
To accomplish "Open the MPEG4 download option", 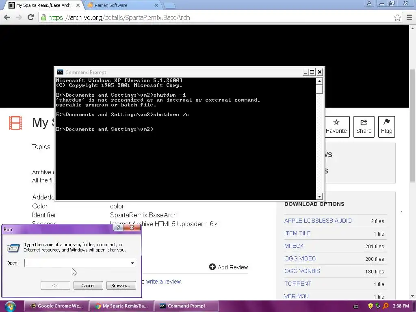I will 294,246.
